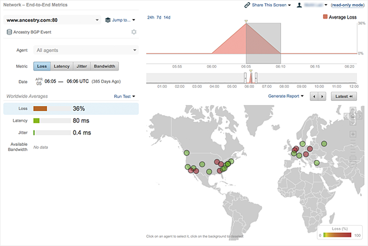Zoom in on the map with plus button
The width and height of the screenshot is (368, 246).
[353, 134]
